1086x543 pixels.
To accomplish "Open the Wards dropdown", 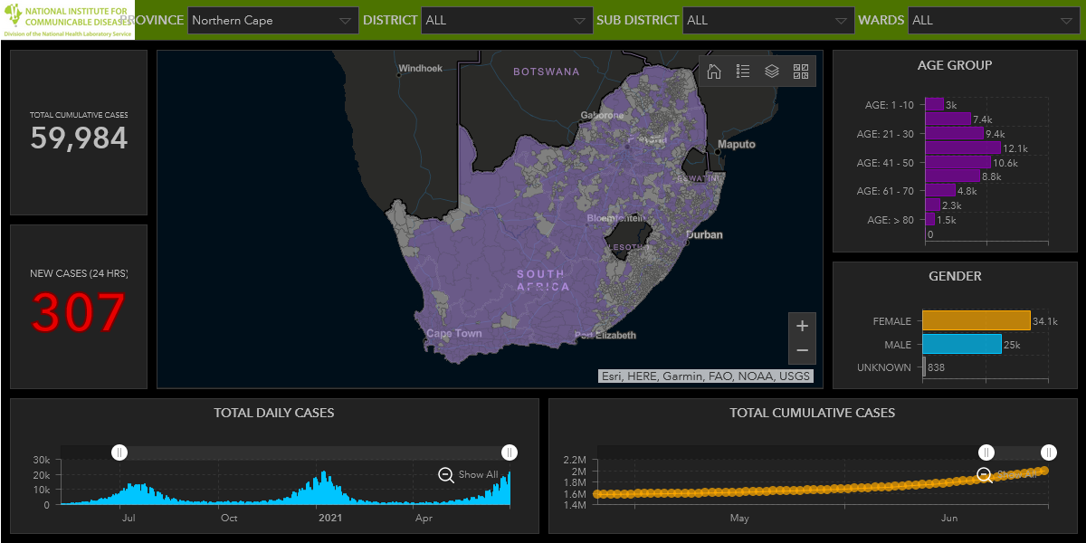I will pos(992,20).
